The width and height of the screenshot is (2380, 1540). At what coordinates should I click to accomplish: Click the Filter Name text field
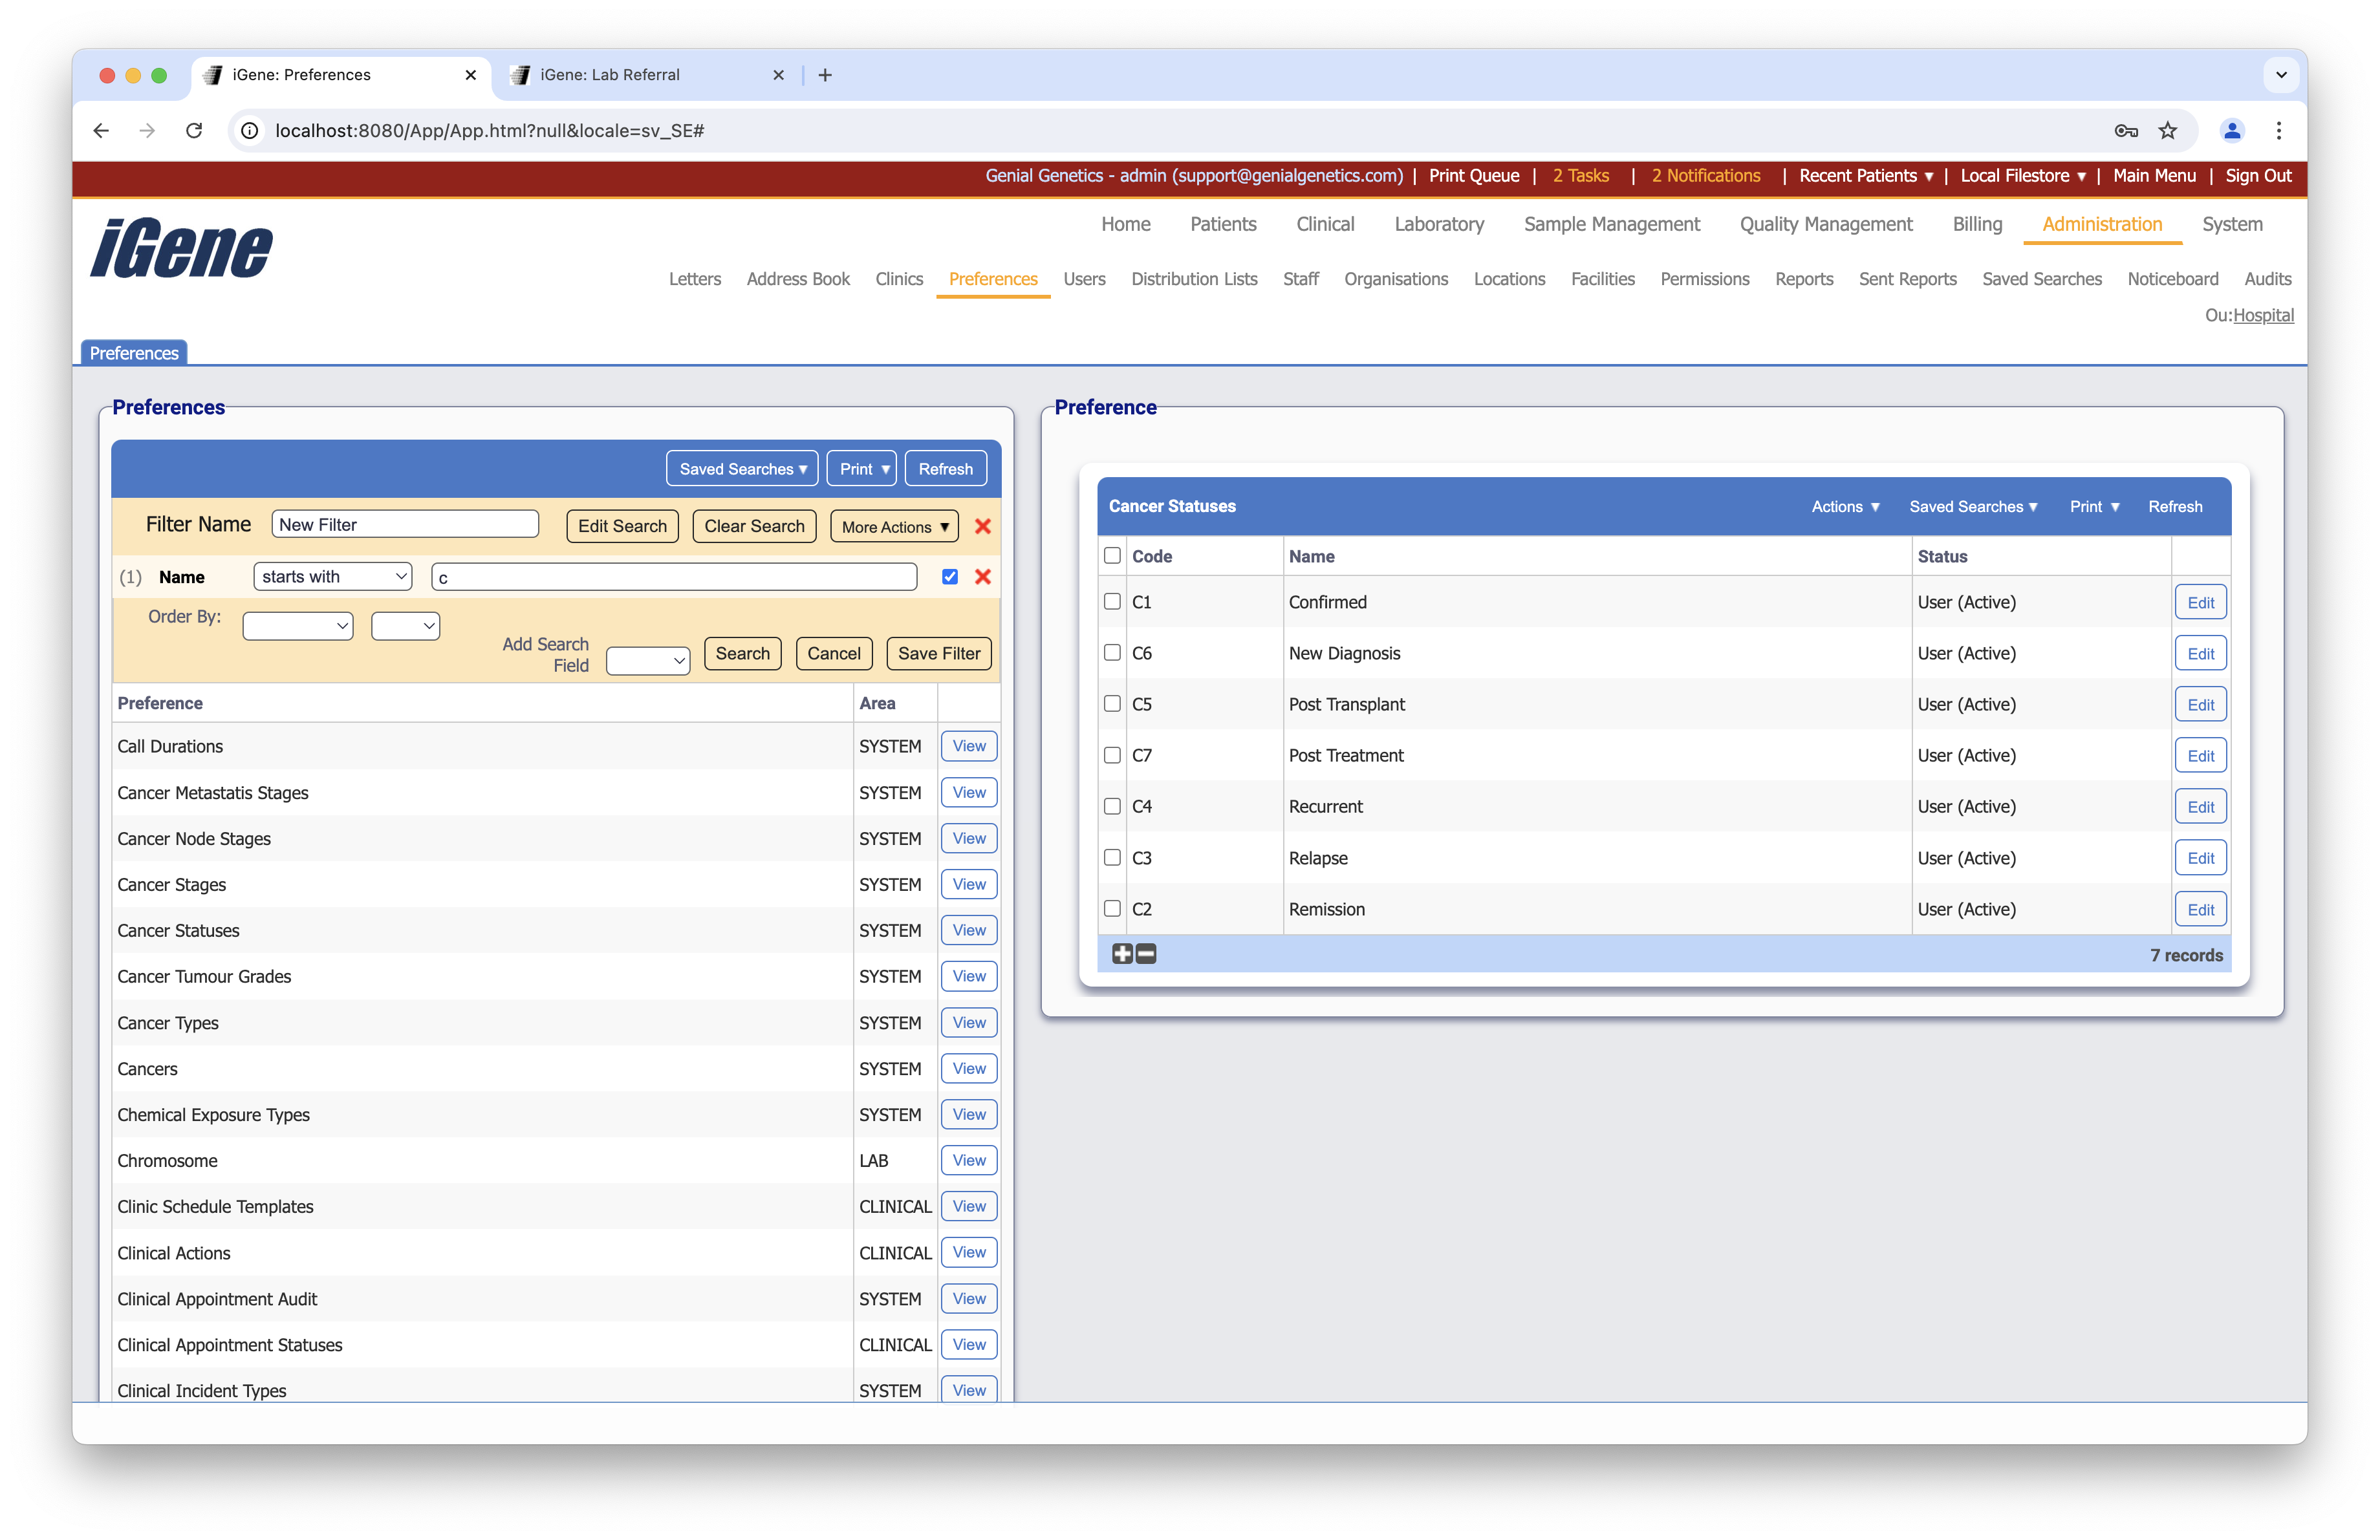tap(405, 525)
